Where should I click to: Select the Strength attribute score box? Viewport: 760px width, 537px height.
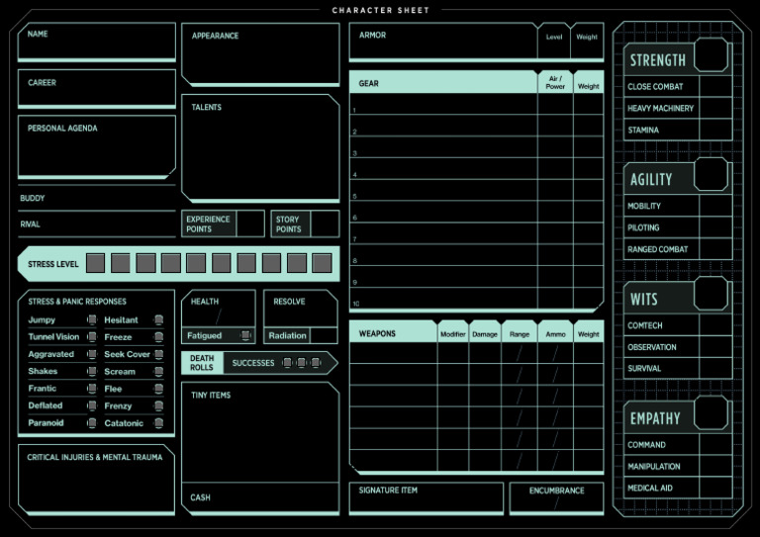(x=712, y=55)
